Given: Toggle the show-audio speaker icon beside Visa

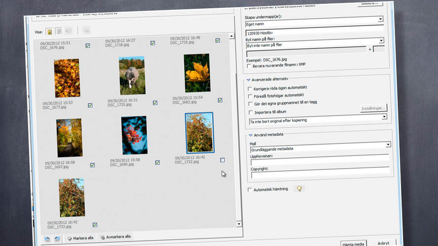Looking at the screenshot, I should (68, 31).
